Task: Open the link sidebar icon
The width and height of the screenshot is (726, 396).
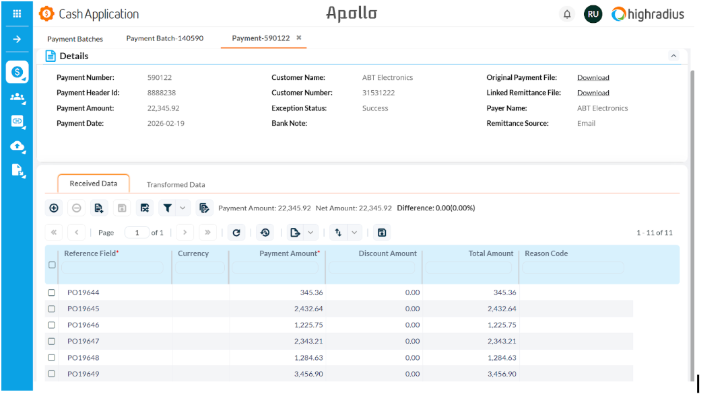Action: click(x=17, y=122)
